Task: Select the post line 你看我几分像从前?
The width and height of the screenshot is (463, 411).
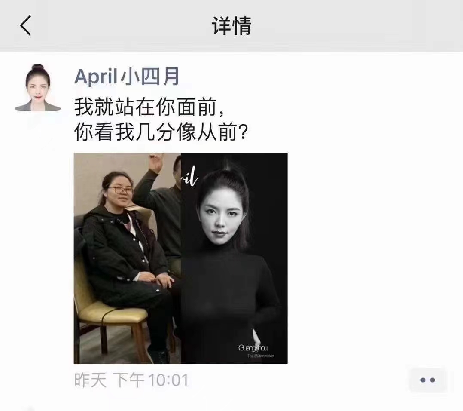Action: pos(161,132)
